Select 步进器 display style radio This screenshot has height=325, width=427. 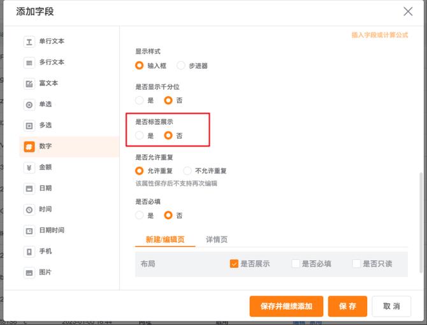click(x=181, y=66)
